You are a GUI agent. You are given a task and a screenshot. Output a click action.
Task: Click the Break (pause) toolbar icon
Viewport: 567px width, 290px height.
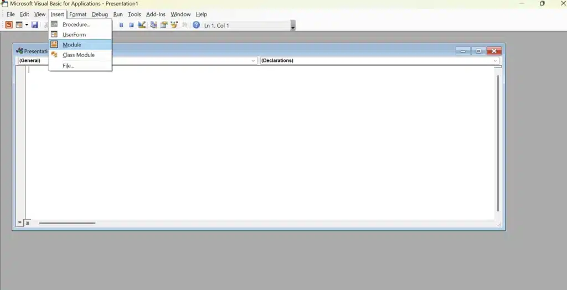(x=121, y=25)
